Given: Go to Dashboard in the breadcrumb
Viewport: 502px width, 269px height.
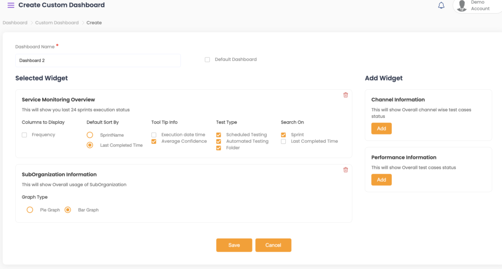Looking at the screenshot, I should (x=15, y=23).
